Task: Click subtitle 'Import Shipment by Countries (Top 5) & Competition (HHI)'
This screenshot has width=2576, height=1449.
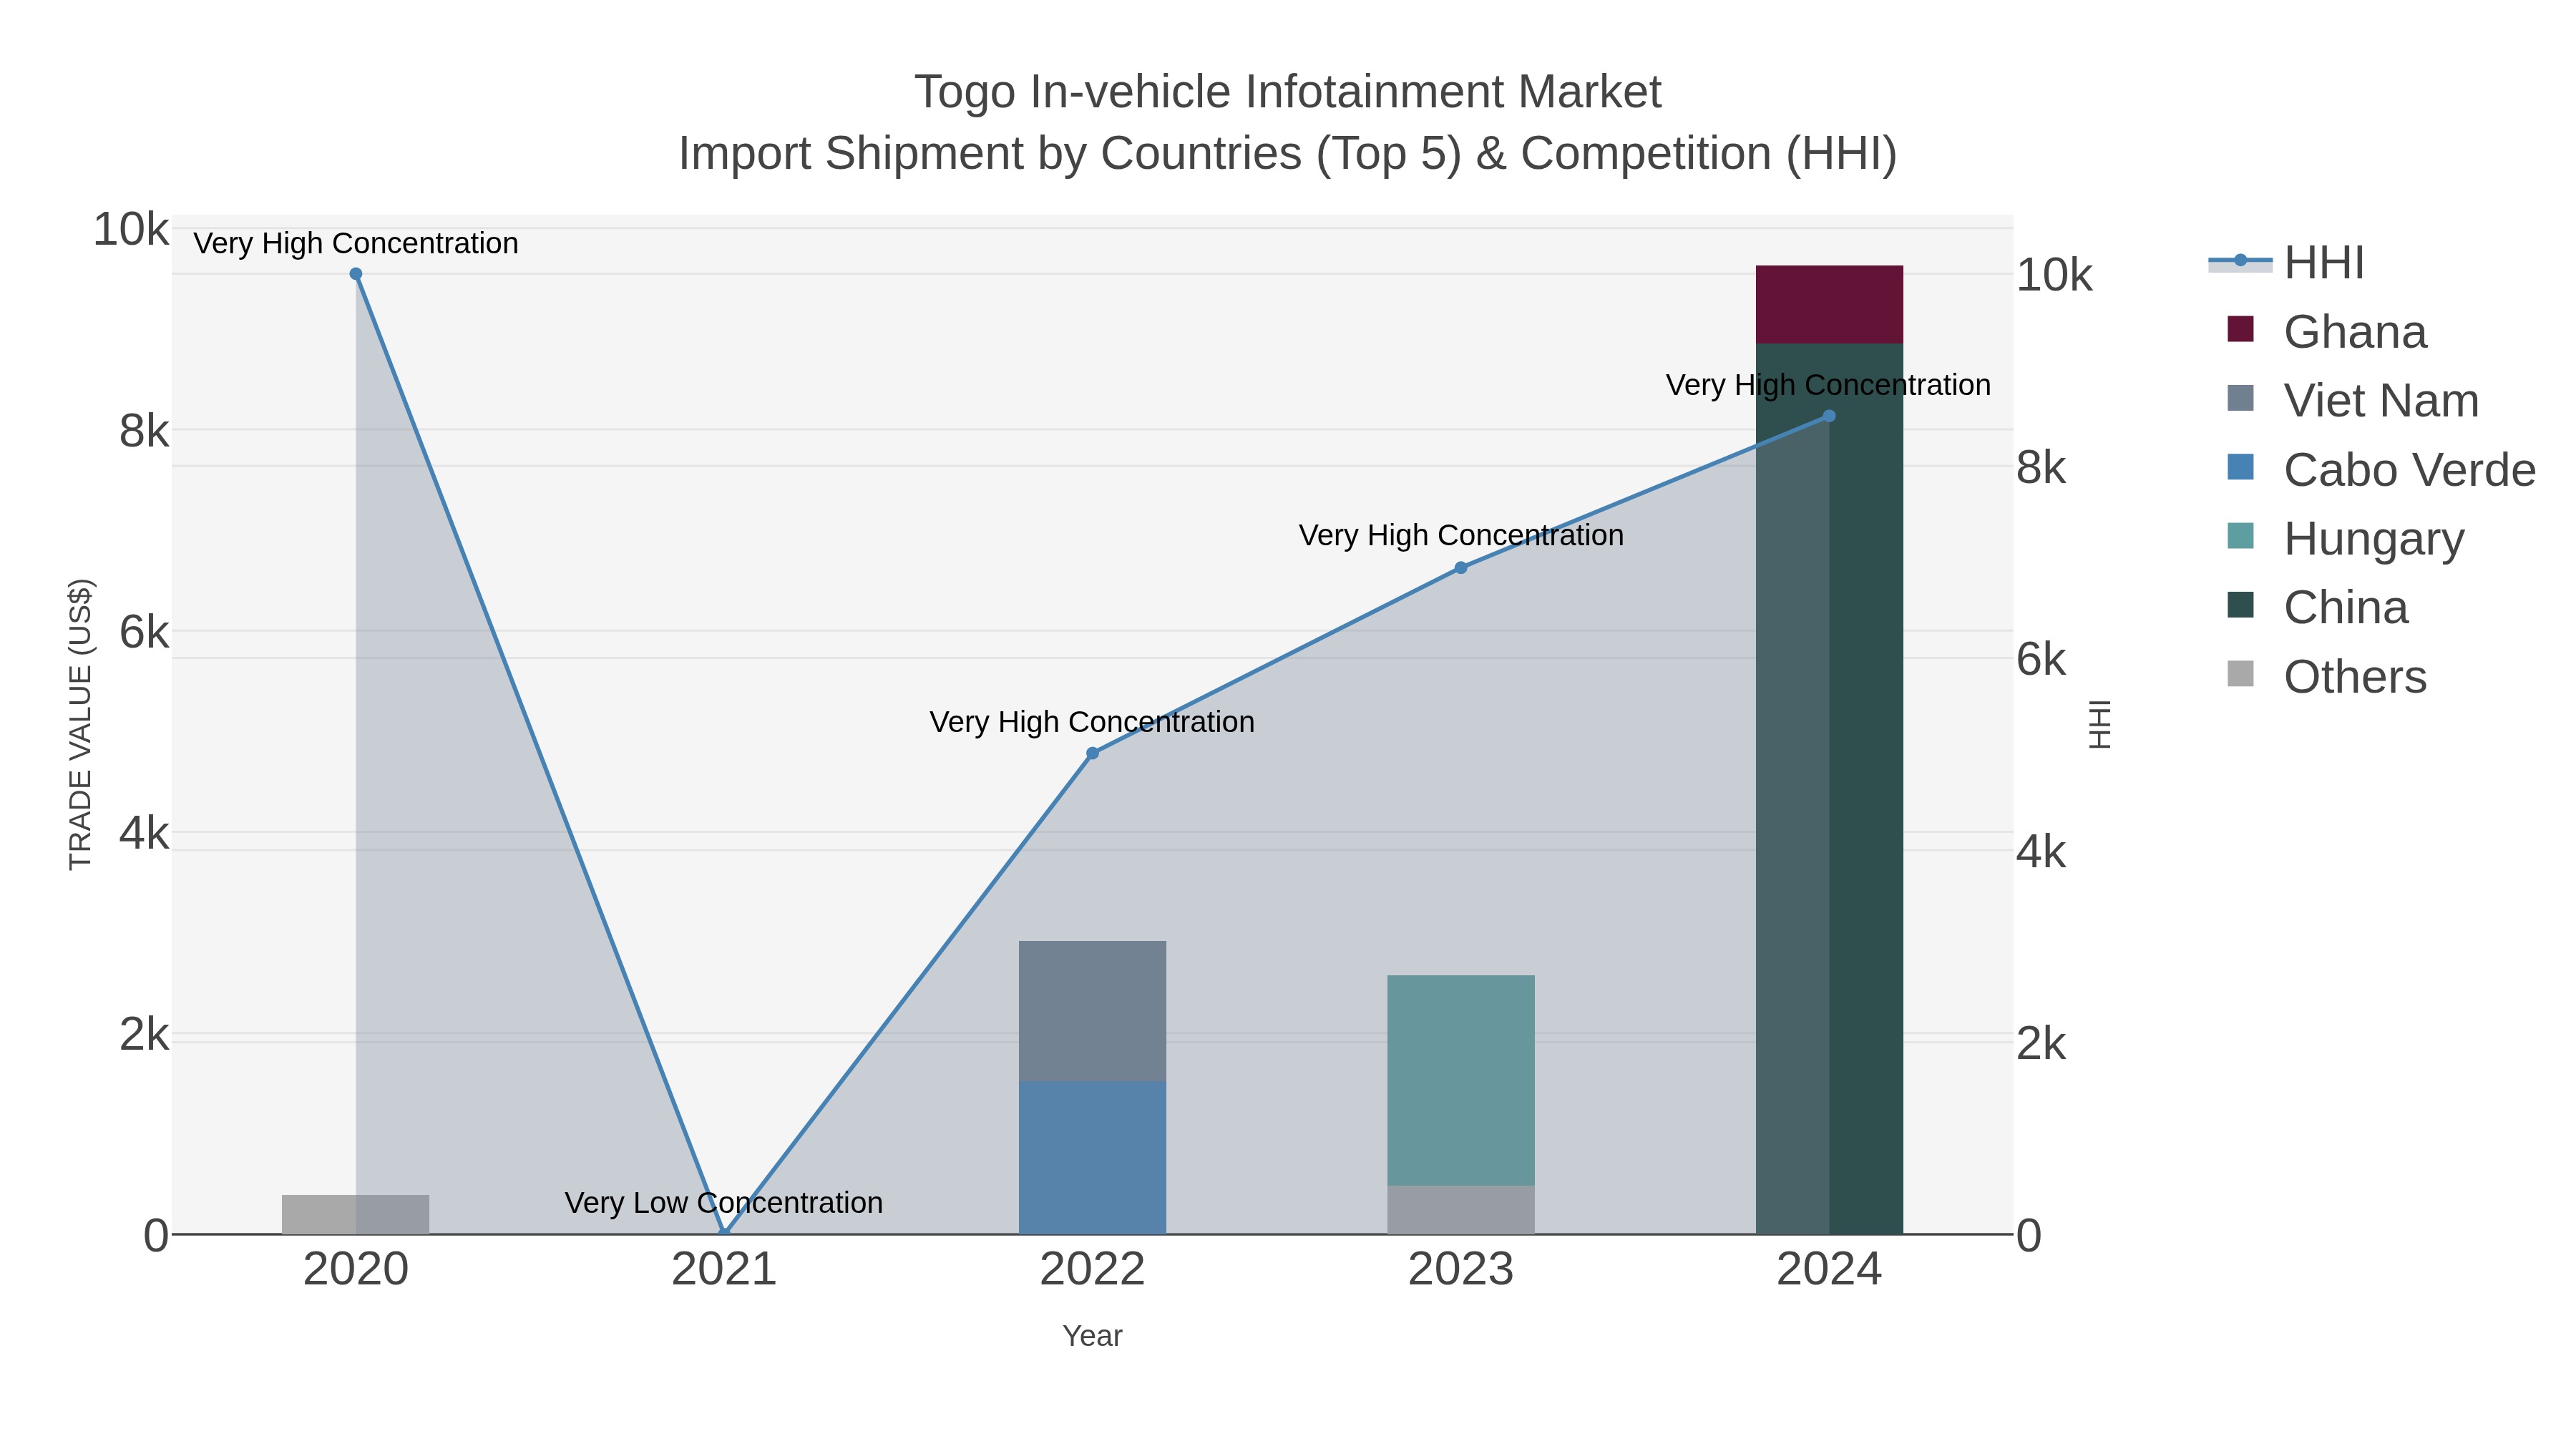Action: click(x=1288, y=154)
